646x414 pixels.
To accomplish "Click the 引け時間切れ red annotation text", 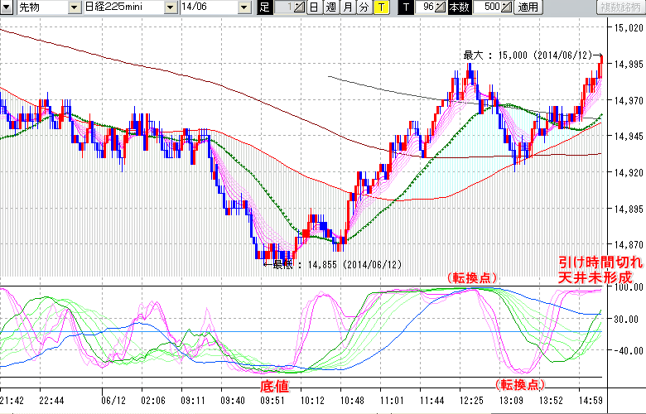I will pos(600,260).
